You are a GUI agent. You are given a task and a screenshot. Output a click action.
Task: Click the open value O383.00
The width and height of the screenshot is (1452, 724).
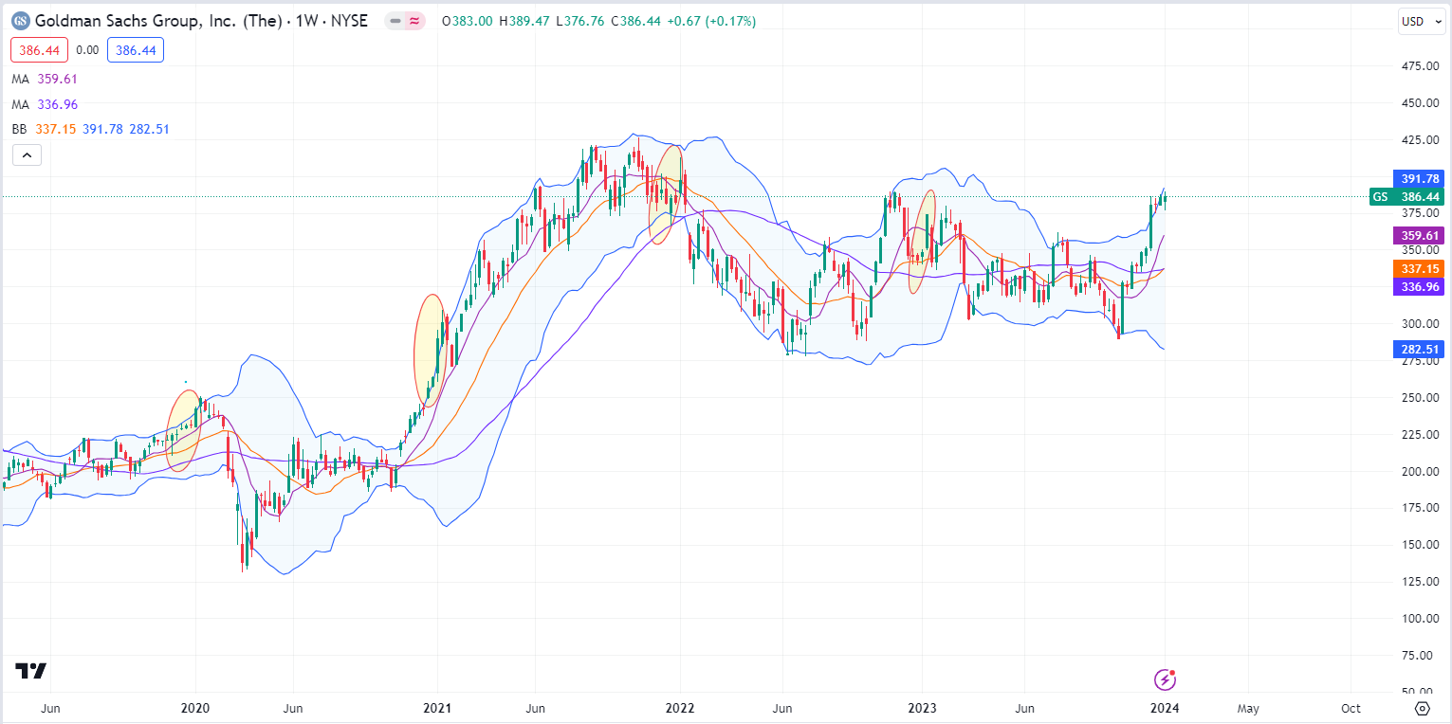pyautogui.click(x=468, y=20)
